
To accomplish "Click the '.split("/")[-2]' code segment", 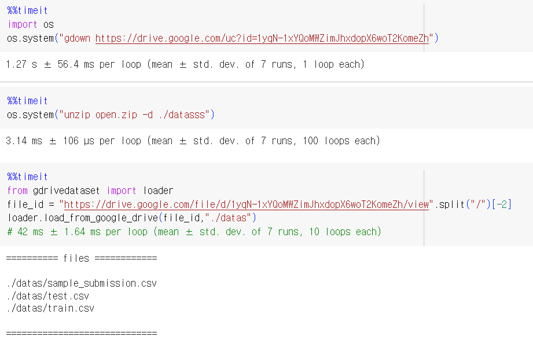I will 473,204.
